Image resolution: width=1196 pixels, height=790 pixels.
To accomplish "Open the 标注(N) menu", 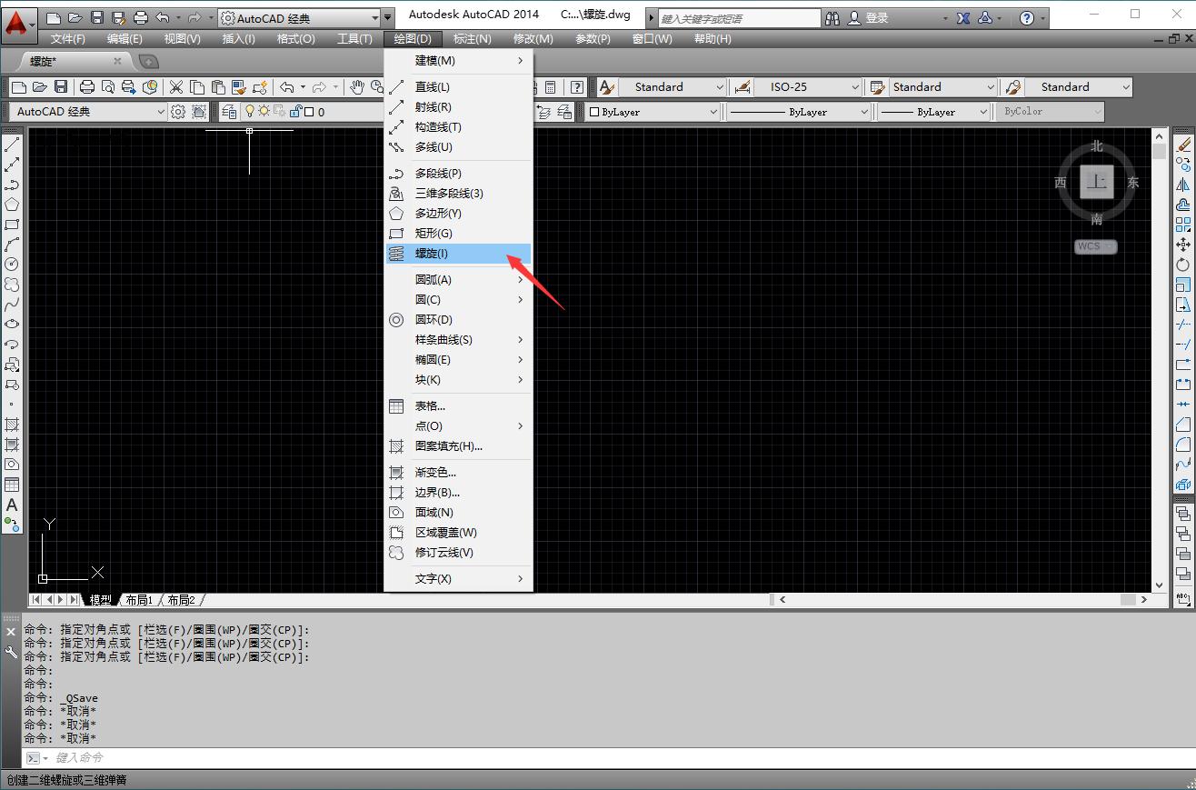I will tap(472, 38).
